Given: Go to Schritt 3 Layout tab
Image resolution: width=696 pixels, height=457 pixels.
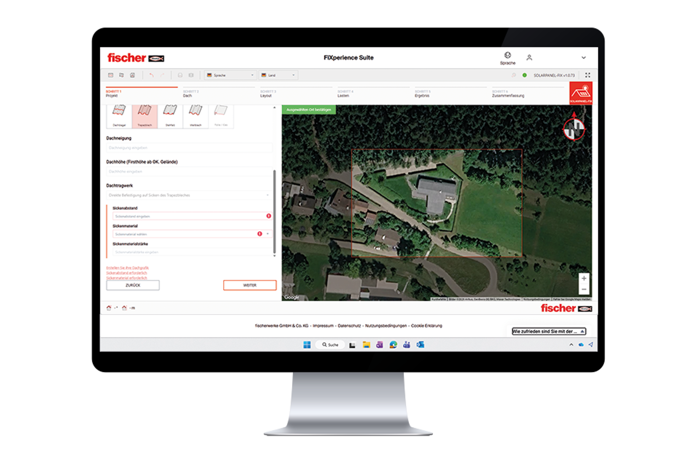Looking at the screenshot, I should pos(296,93).
